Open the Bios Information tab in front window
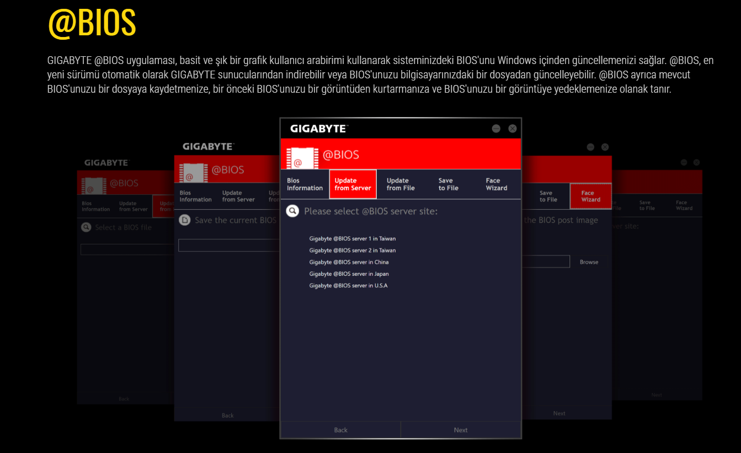Viewport: 741px width, 453px height. point(305,184)
